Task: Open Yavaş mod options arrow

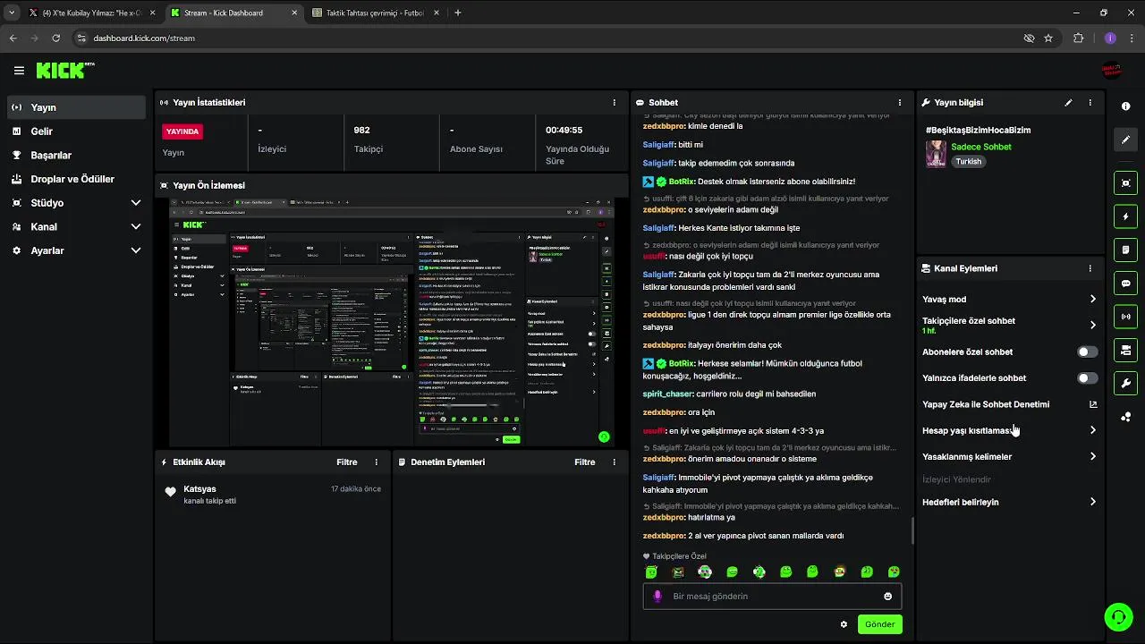Action: (1092, 300)
